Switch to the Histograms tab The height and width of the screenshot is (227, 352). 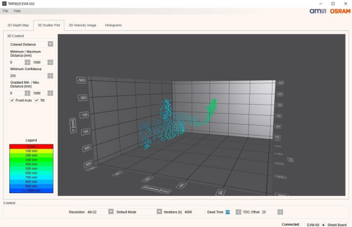tap(113, 25)
